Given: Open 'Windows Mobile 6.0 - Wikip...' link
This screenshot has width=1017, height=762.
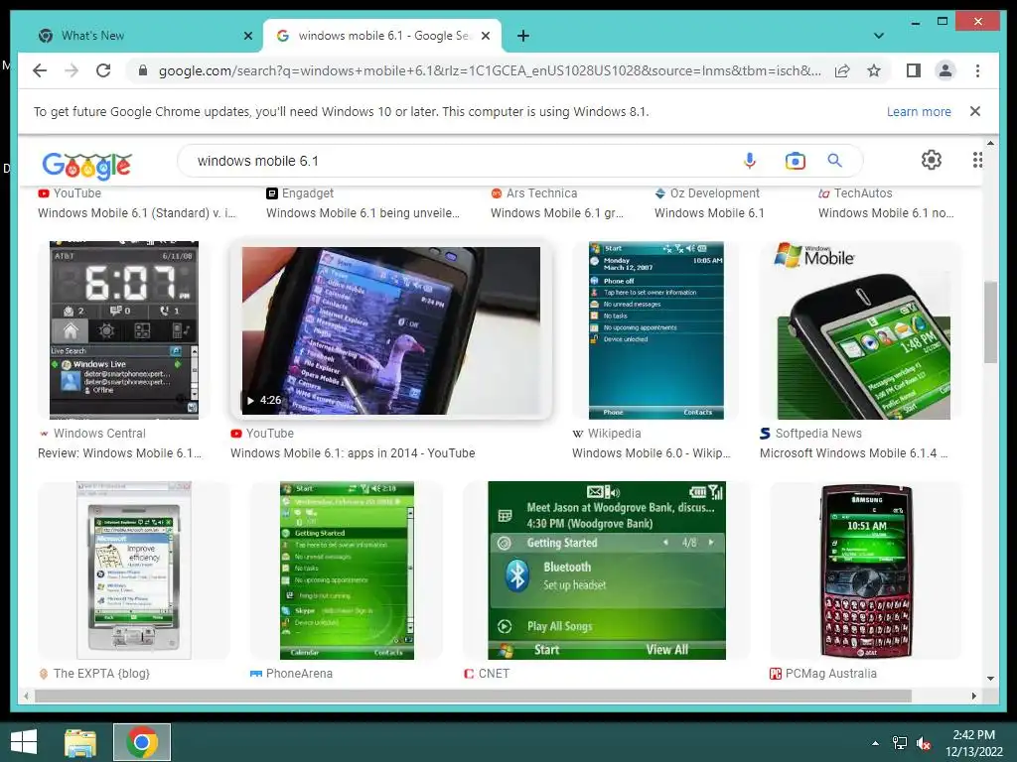Looking at the screenshot, I should tap(651, 452).
